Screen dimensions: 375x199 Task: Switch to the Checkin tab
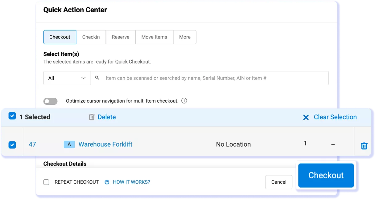click(91, 37)
